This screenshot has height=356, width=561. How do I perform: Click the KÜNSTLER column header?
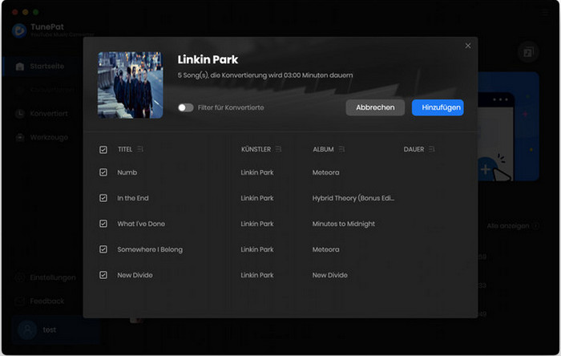pos(256,149)
